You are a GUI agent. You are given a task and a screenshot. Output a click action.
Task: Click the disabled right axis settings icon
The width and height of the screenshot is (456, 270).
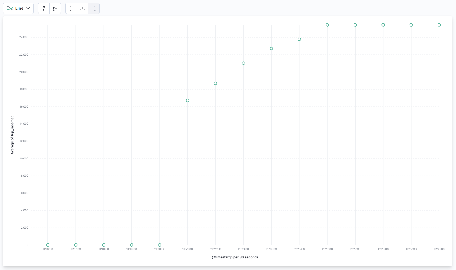pos(94,8)
